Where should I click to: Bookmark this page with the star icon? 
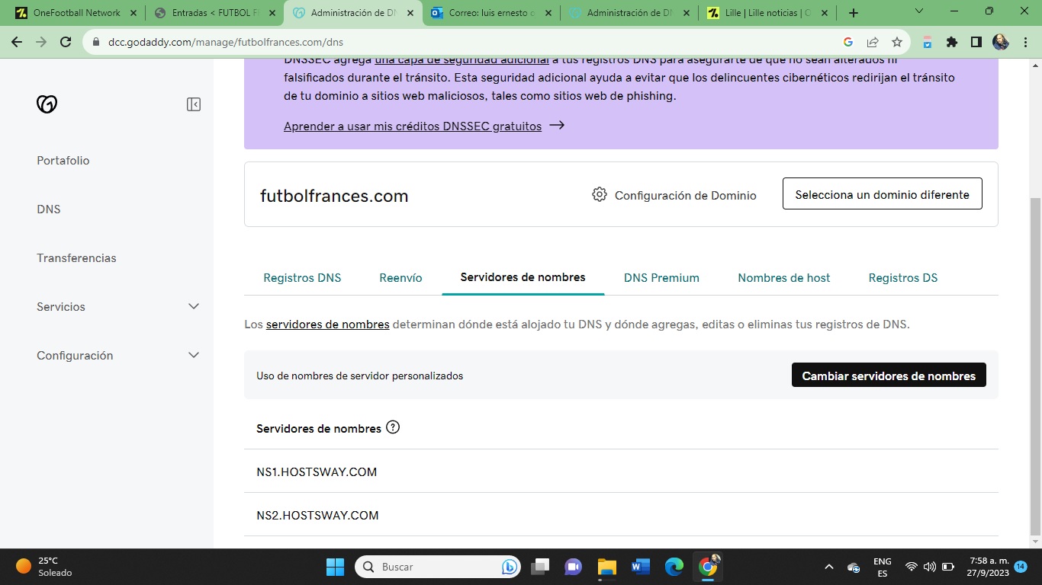[x=897, y=43]
